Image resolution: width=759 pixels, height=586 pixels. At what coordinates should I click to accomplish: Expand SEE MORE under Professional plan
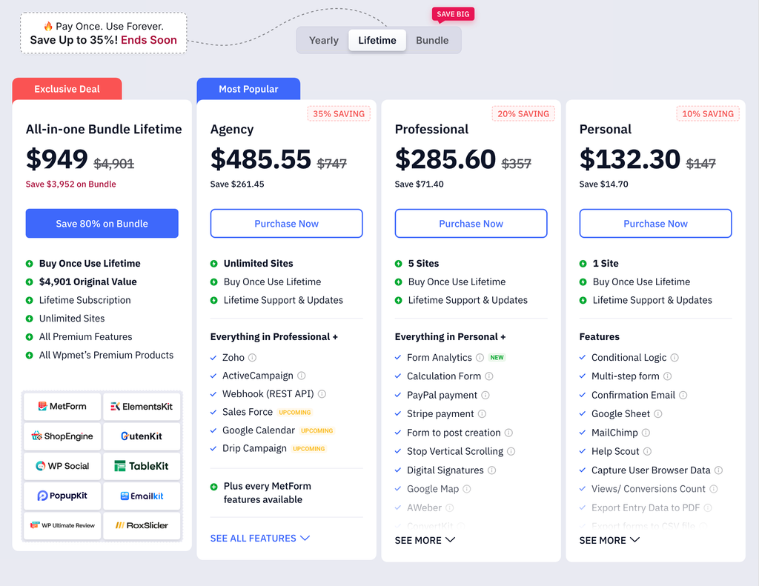point(425,540)
